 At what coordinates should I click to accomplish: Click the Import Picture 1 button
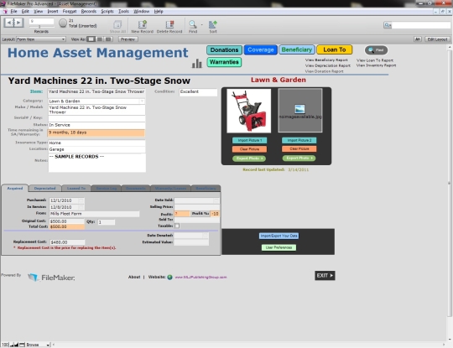pyautogui.click(x=250, y=140)
